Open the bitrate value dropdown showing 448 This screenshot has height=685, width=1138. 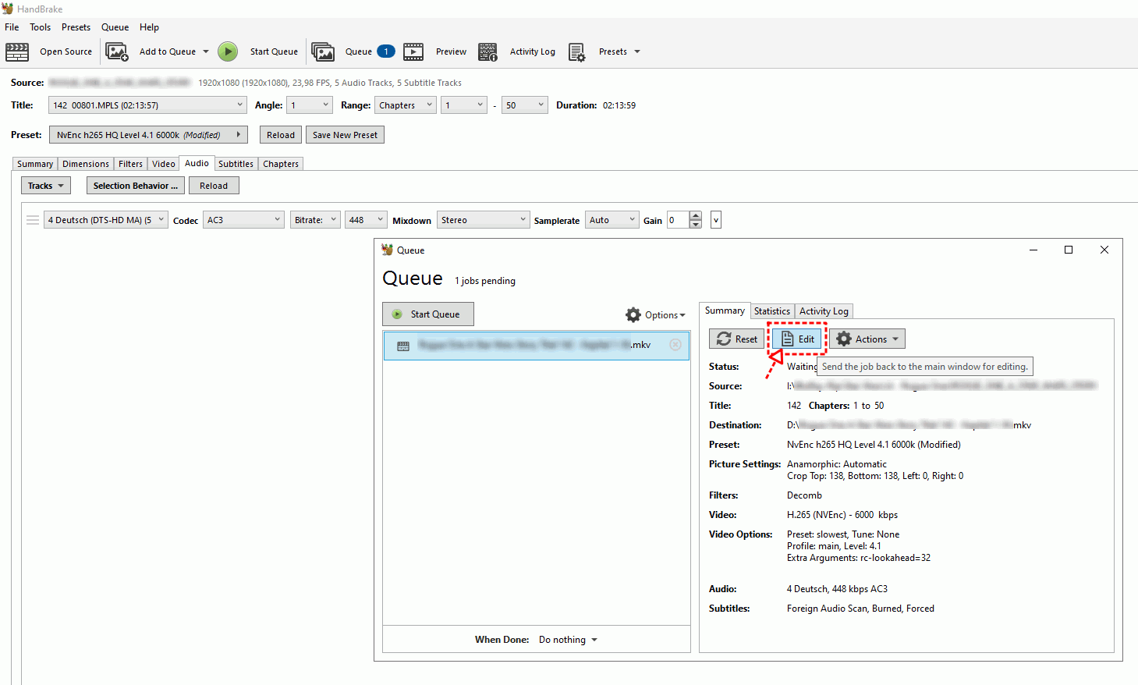tap(366, 220)
